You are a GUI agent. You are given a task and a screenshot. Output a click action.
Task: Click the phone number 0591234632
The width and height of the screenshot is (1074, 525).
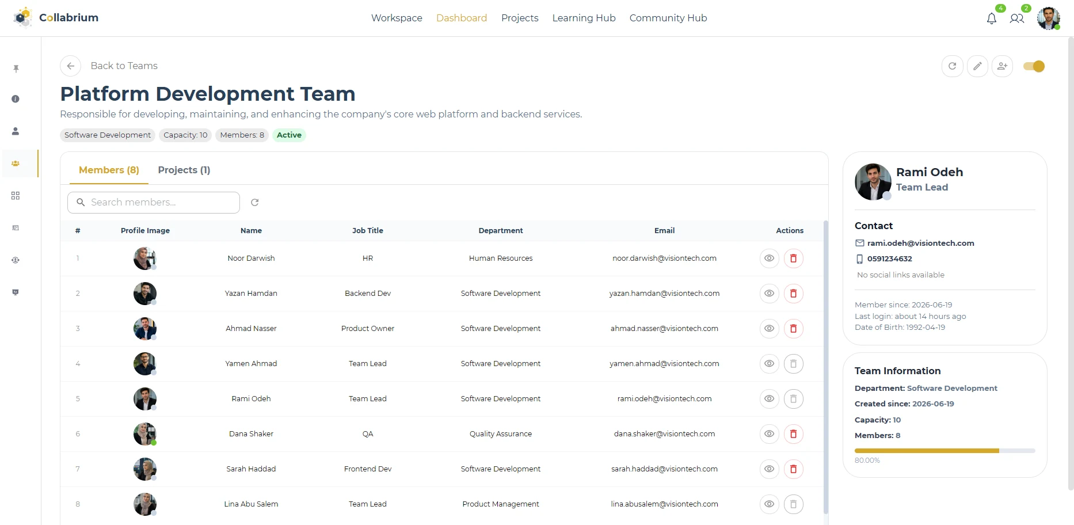point(889,259)
